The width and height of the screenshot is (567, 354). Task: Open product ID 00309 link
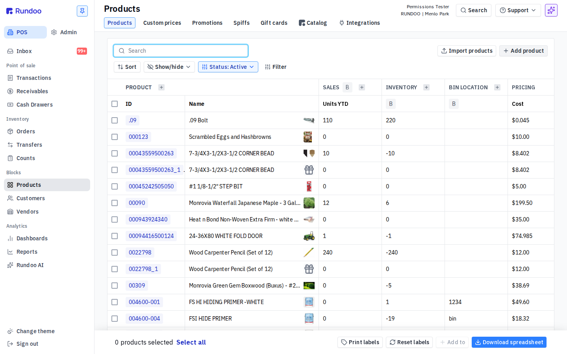[x=137, y=286]
